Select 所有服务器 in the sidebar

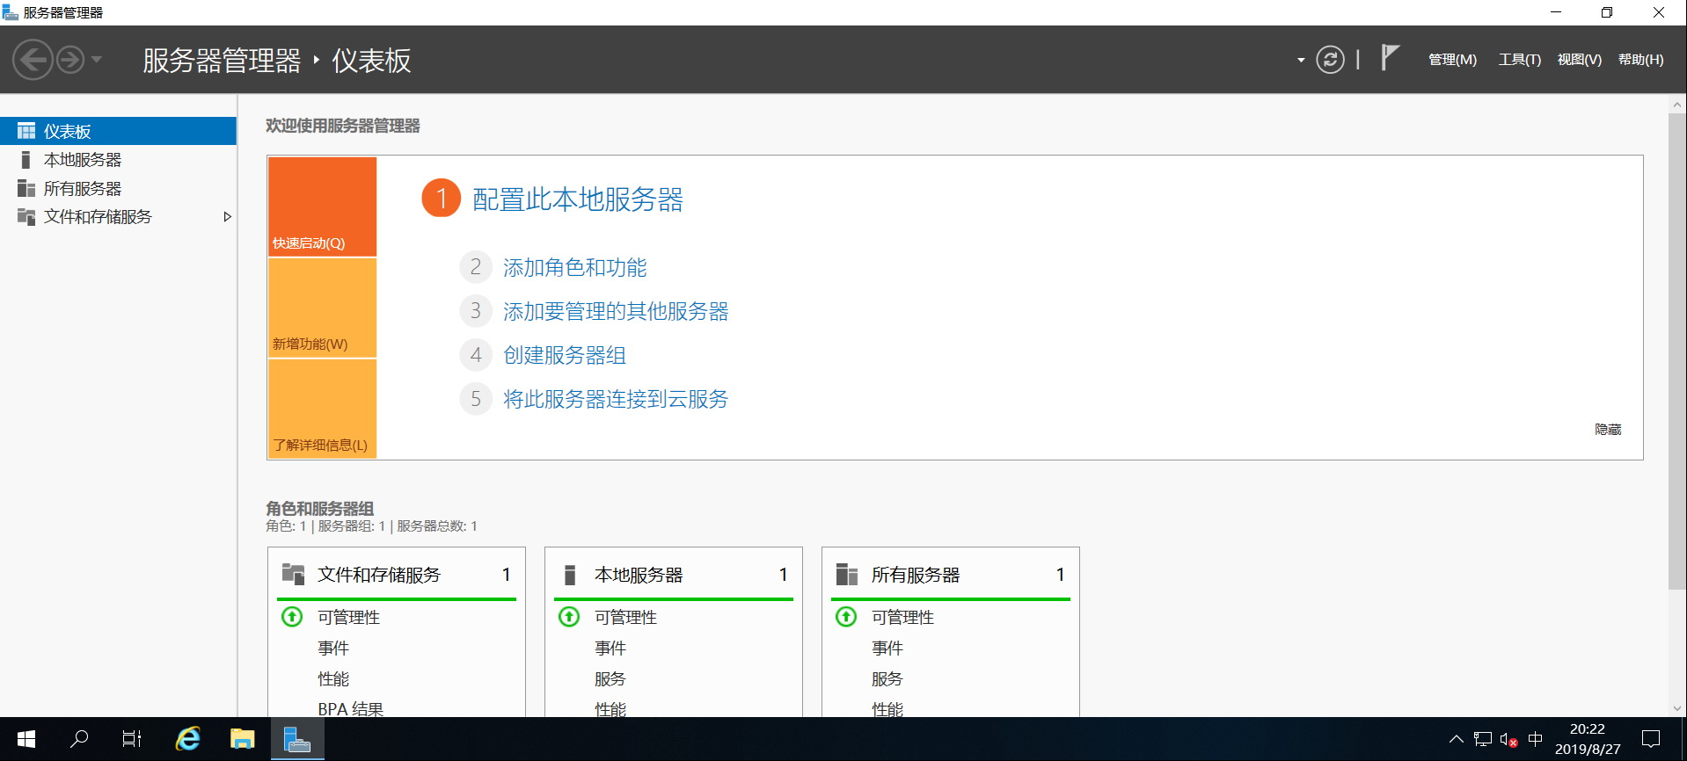point(118,188)
